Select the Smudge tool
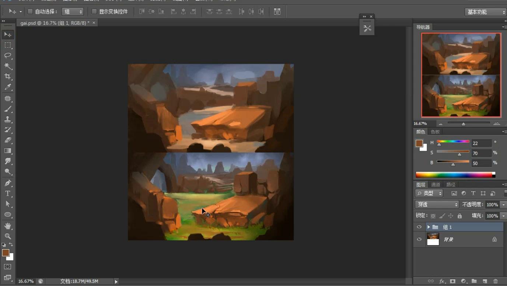 coord(8,161)
